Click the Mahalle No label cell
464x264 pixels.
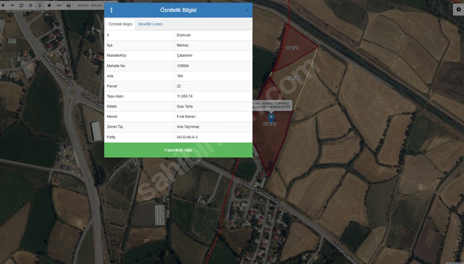click(139, 66)
